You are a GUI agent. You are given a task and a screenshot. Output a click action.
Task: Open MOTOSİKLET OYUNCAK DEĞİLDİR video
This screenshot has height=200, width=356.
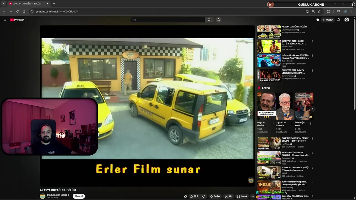(x=269, y=157)
